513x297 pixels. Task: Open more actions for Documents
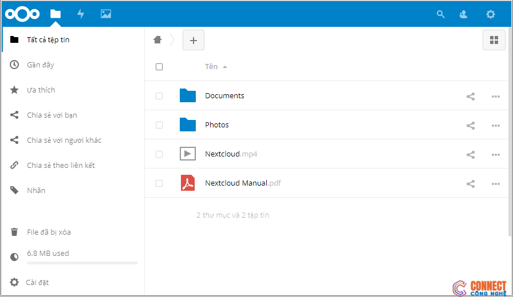pos(496,97)
